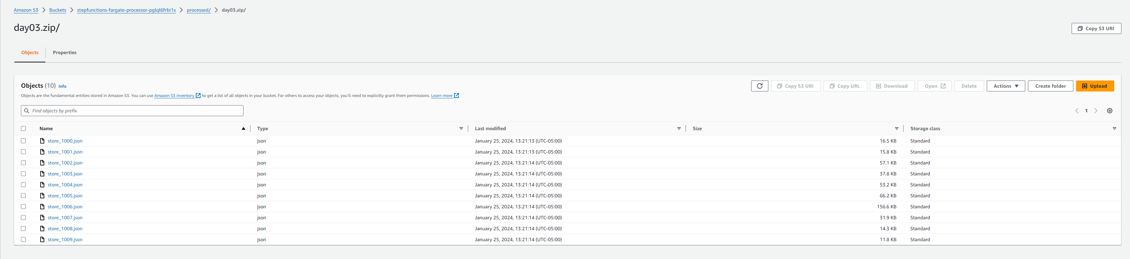1130x259 pixels.
Task: Open table preferences gear icon
Action: pyautogui.click(x=1109, y=111)
